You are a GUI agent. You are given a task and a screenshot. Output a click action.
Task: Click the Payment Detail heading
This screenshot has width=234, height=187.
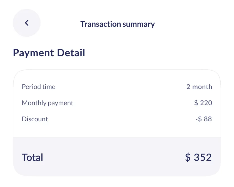click(49, 53)
